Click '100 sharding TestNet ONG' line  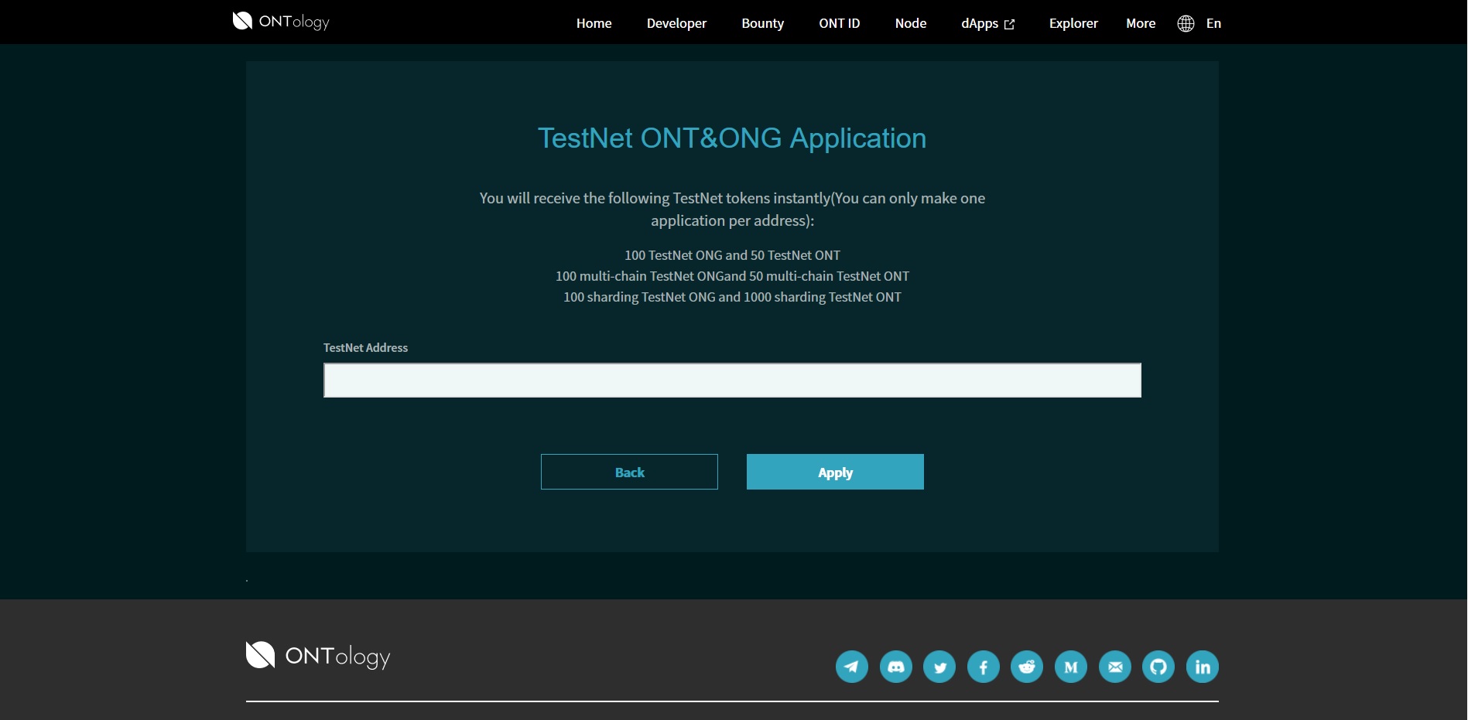coord(732,297)
